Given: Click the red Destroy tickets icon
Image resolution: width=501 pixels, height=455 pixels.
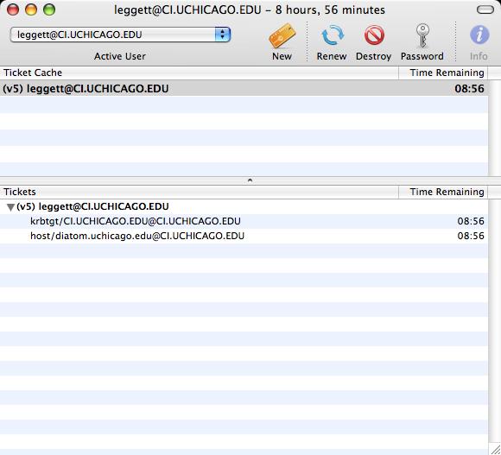Looking at the screenshot, I should click(x=374, y=35).
